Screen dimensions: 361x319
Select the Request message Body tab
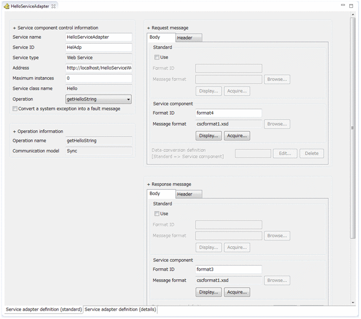click(161, 37)
